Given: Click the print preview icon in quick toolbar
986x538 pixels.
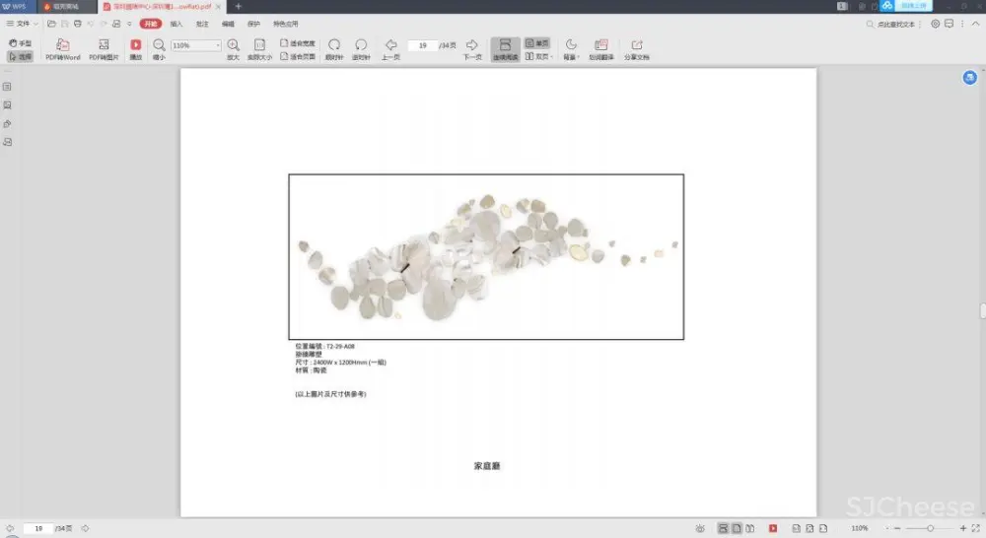Looking at the screenshot, I should click(x=116, y=24).
